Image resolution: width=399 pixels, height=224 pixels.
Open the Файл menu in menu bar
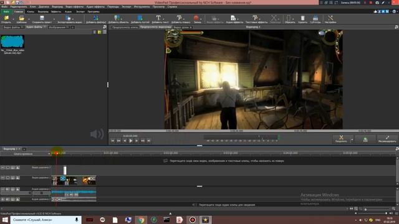pos(4,7)
